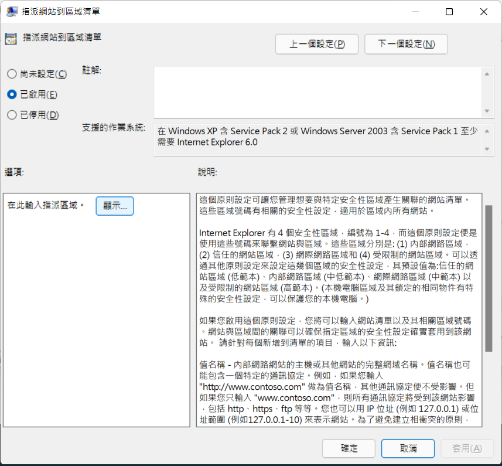The width and height of the screenshot is (502, 466).
Task: Click the title bar window icon
Action: (x=12, y=11)
